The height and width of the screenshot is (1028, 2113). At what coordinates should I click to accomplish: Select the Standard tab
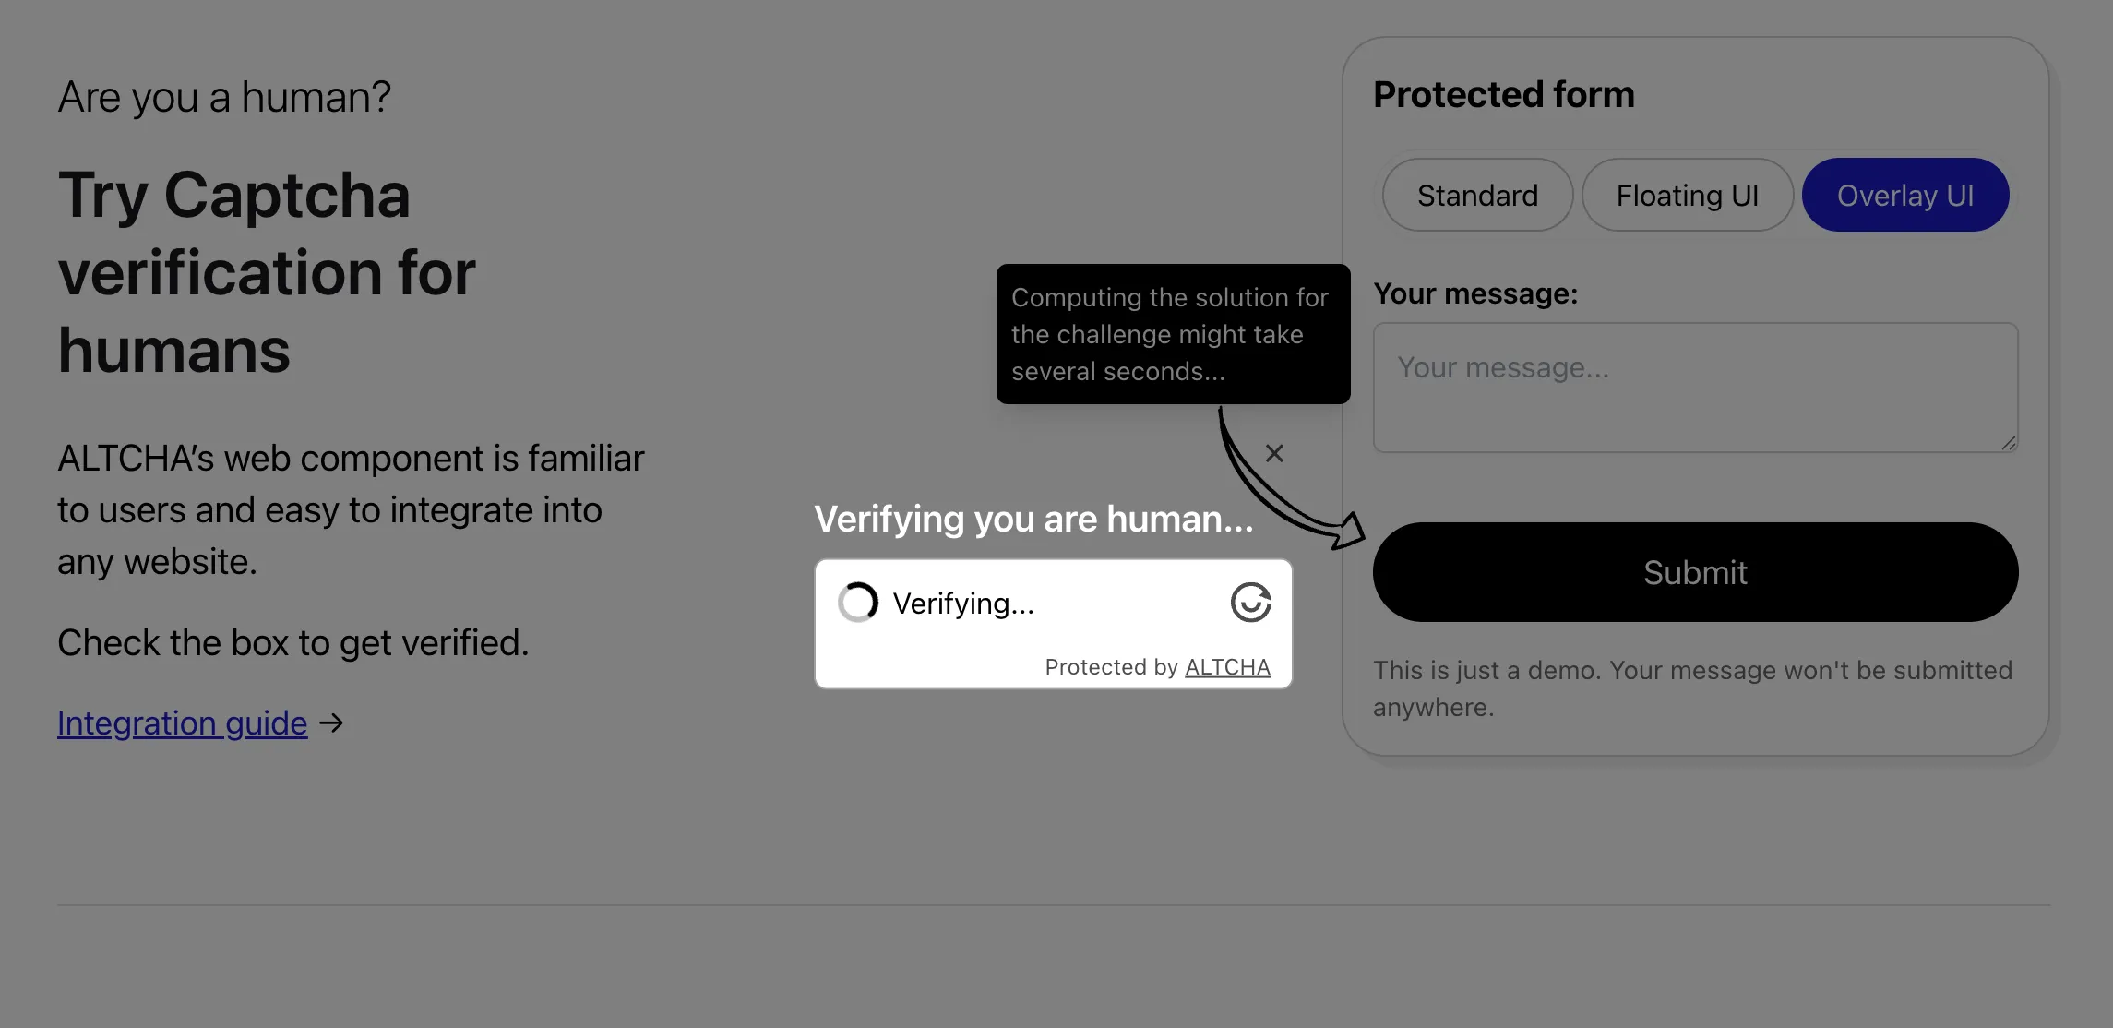coord(1477,195)
